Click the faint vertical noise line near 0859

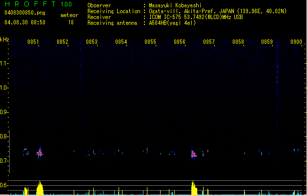[277, 102]
